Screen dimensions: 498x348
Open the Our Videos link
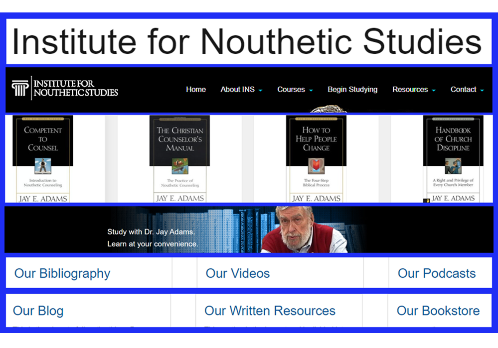(238, 273)
